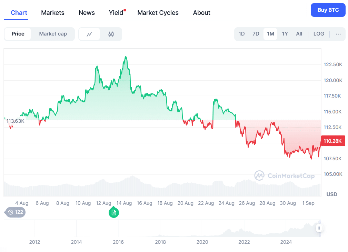Switch chart to Market cap view
The height and width of the screenshot is (252, 348).
53,33
